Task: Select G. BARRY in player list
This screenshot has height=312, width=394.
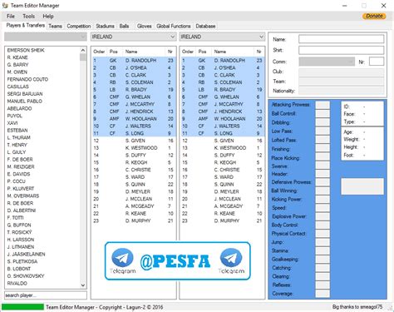Action: 17,65
